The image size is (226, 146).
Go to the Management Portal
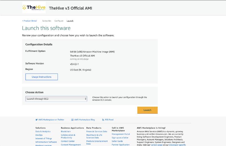(121, 134)
